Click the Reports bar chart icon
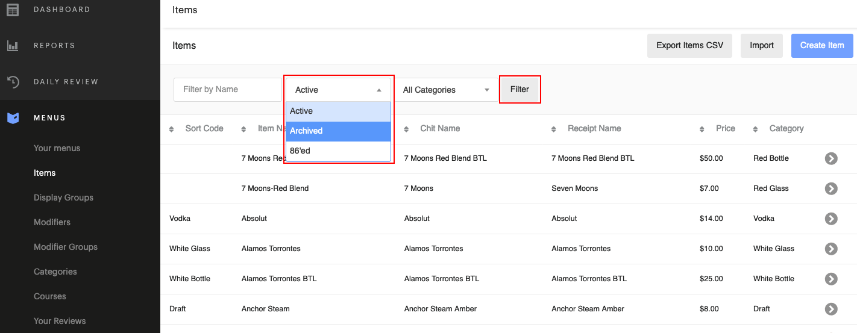 pos(13,46)
